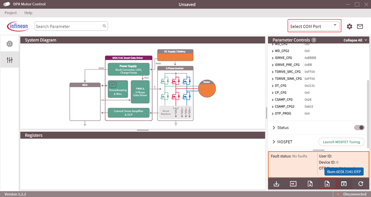The image size is (371, 197).
Task: Click the Device ID: 0 text
Action: pyautogui.click(x=329, y=162)
